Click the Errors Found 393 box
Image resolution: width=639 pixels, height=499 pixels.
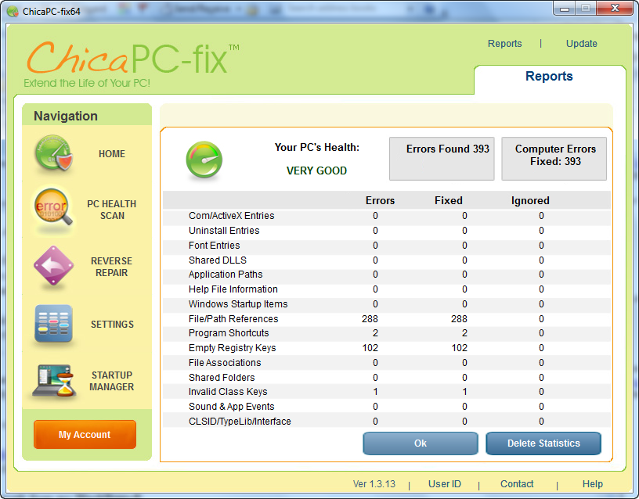[x=442, y=159]
